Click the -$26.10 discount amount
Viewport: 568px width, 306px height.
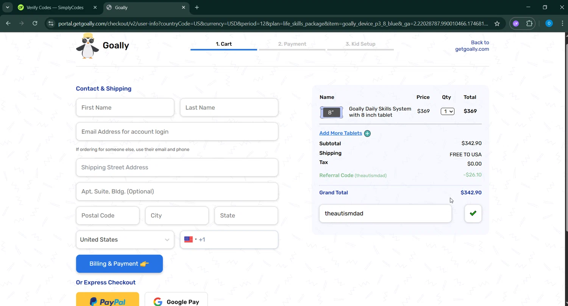coord(472,175)
